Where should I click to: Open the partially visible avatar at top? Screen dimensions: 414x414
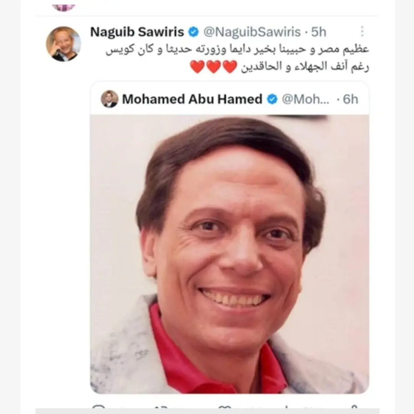pyautogui.click(x=64, y=8)
